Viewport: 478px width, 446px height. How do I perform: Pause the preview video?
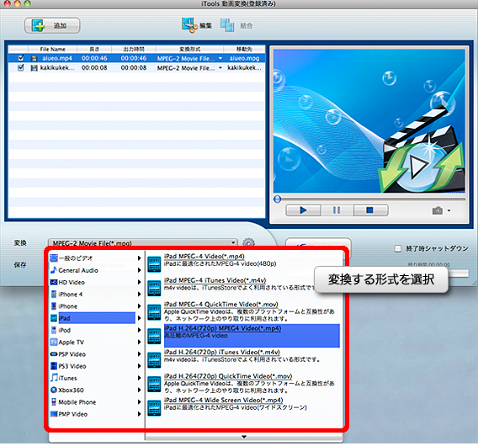point(337,210)
